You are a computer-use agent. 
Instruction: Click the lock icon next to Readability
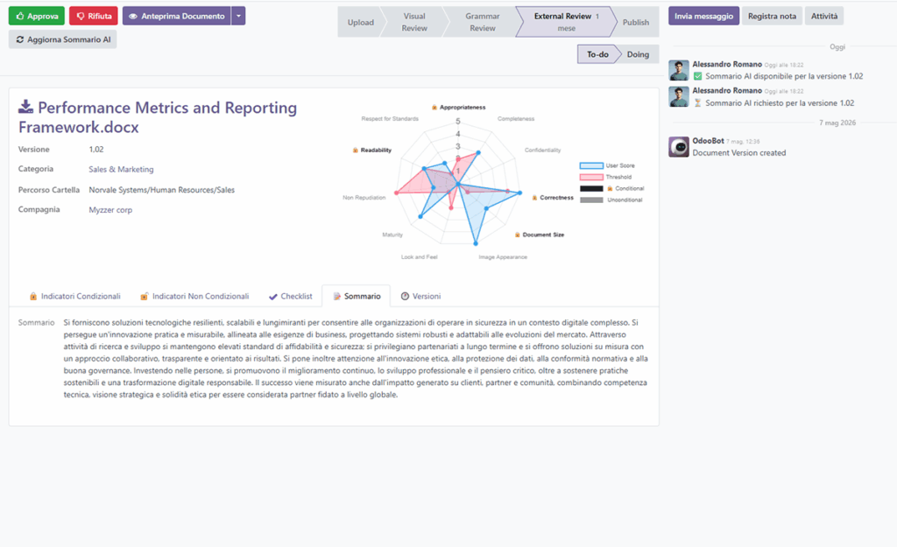(x=356, y=151)
